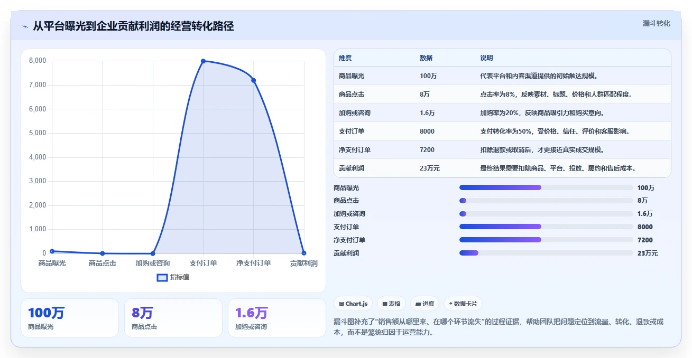Click the 8000 value in the table
The height and width of the screenshot is (358, 692).
427,131
